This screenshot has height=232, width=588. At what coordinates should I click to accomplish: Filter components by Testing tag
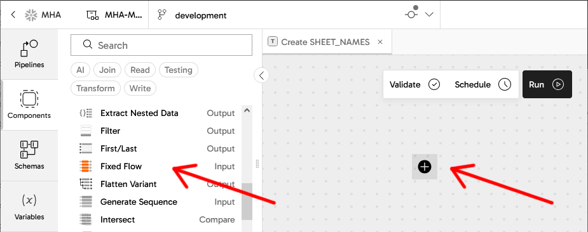coord(179,70)
